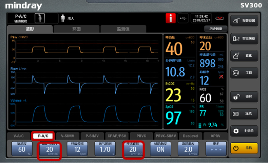Adjust 吸气时间 1.70 s setting

105,149
